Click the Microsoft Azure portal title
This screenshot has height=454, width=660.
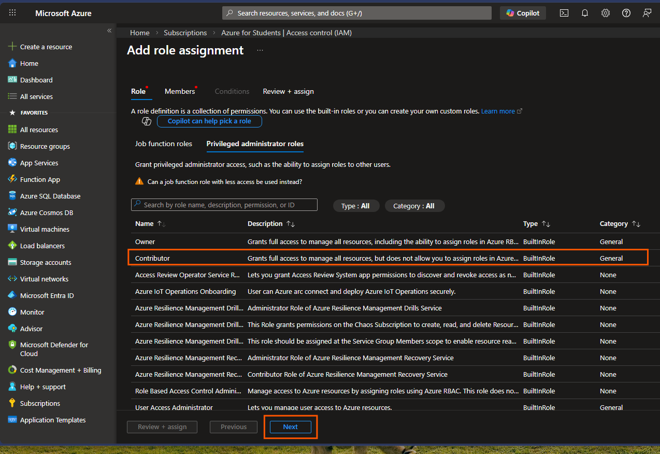63,13
